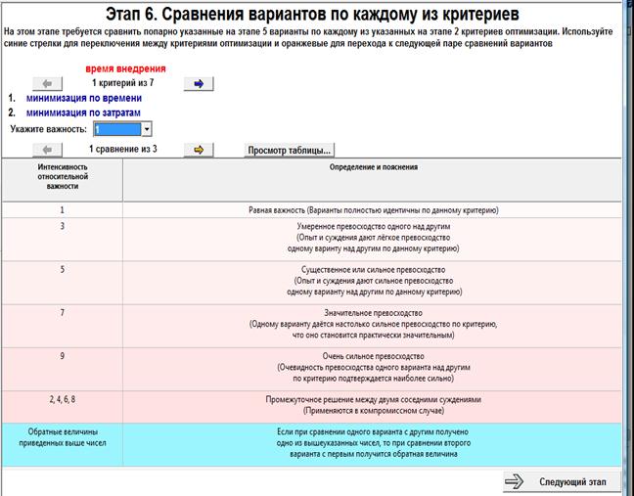Screen dimensions: 634x496
Task: Advance to next comparison with orange arrow
Action: (x=199, y=150)
